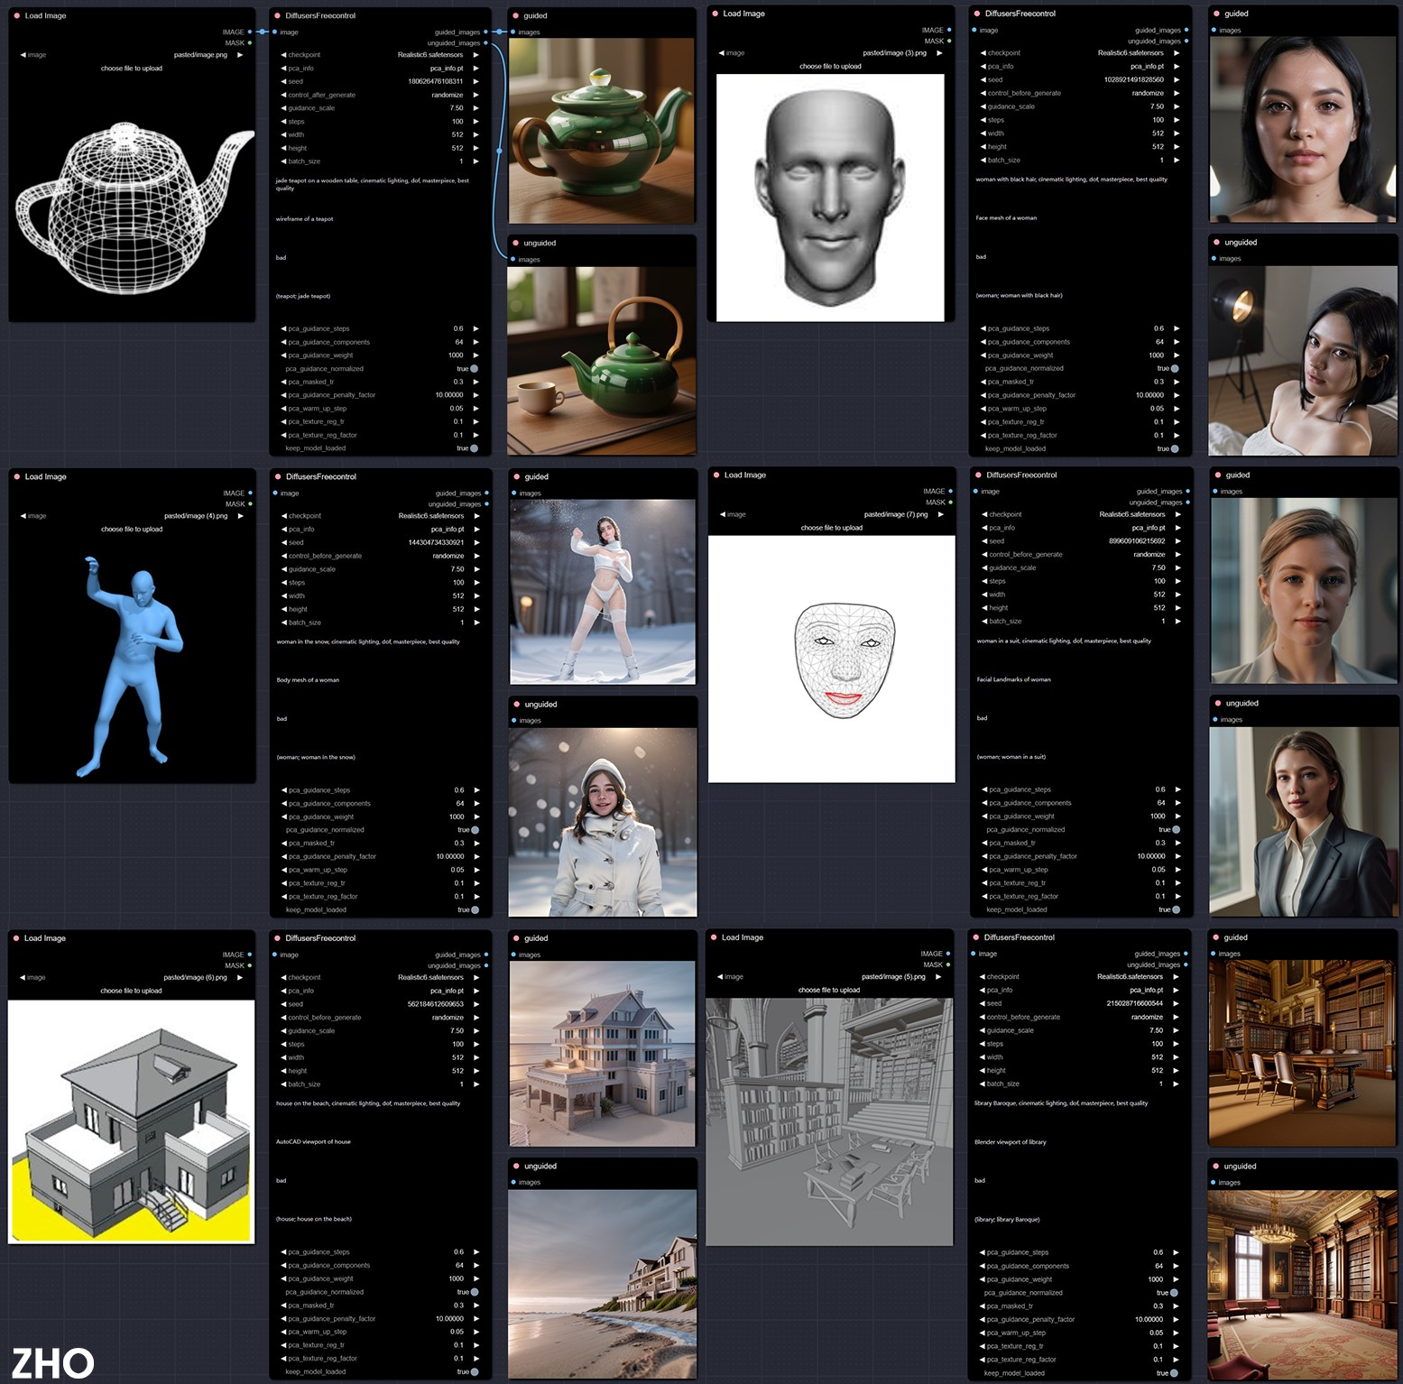Collapse the unguided node showing teapot with cup
This screenshot has width=1403, height=1384.
[x=515, y=243]
